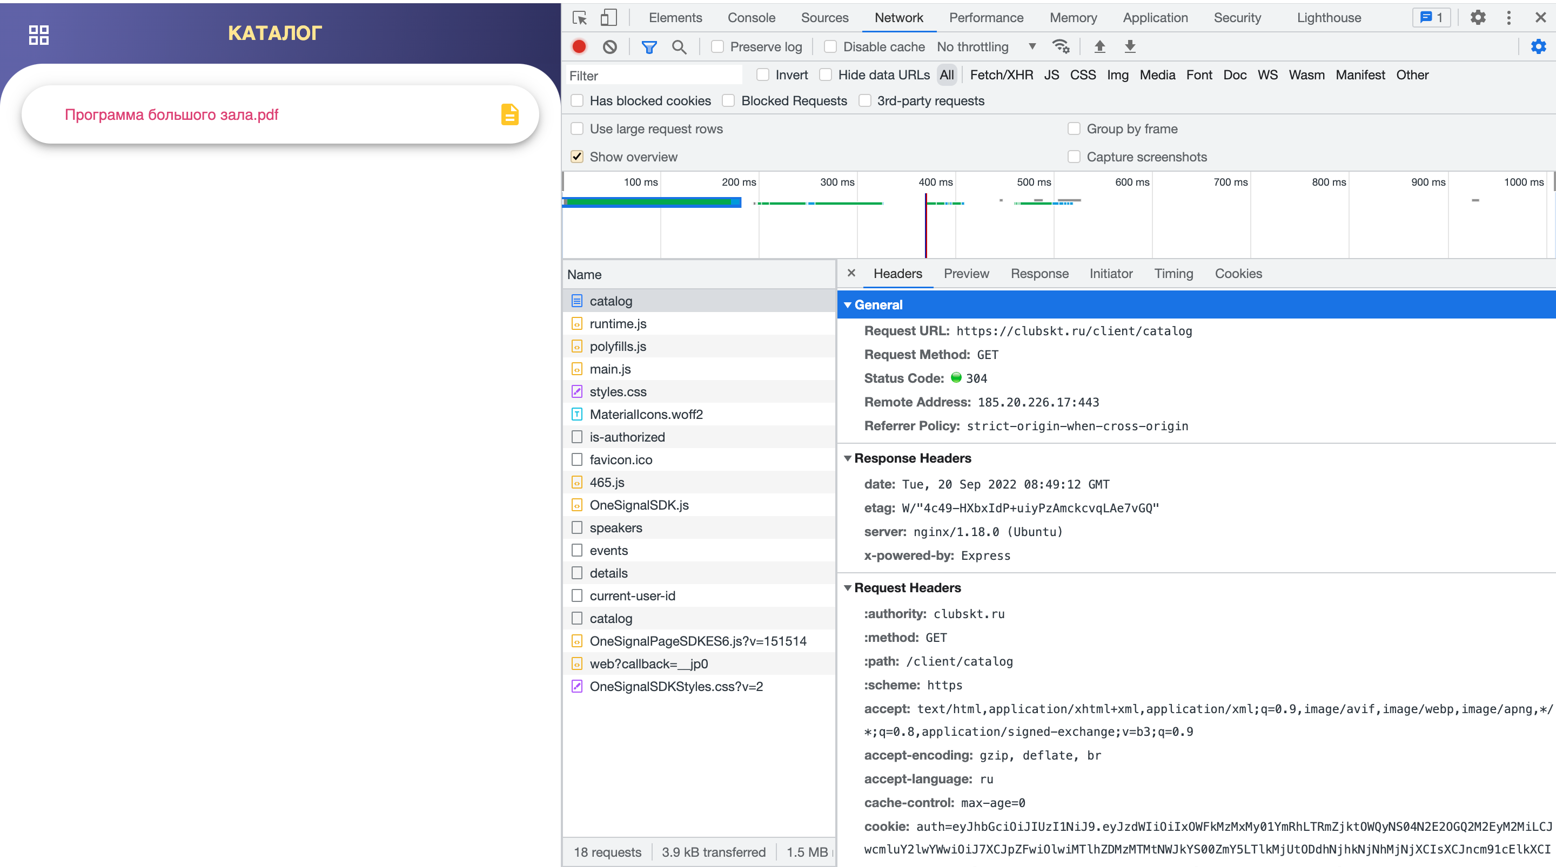The height and width of the screenshot is (867, 1556).
Task: Toggle the Preserve log checkbox
Action: tap(714, 47)
